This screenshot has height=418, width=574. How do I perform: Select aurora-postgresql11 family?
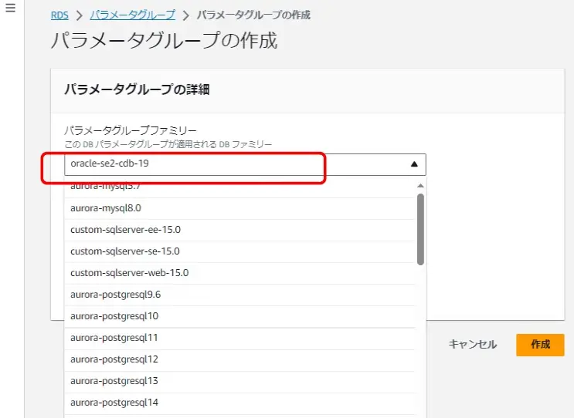click(114, 338)
